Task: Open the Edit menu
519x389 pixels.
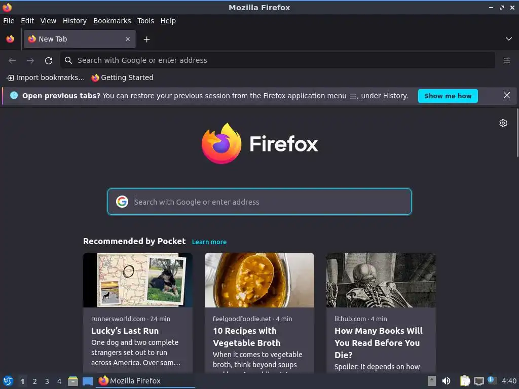Action: click(27, 21)
